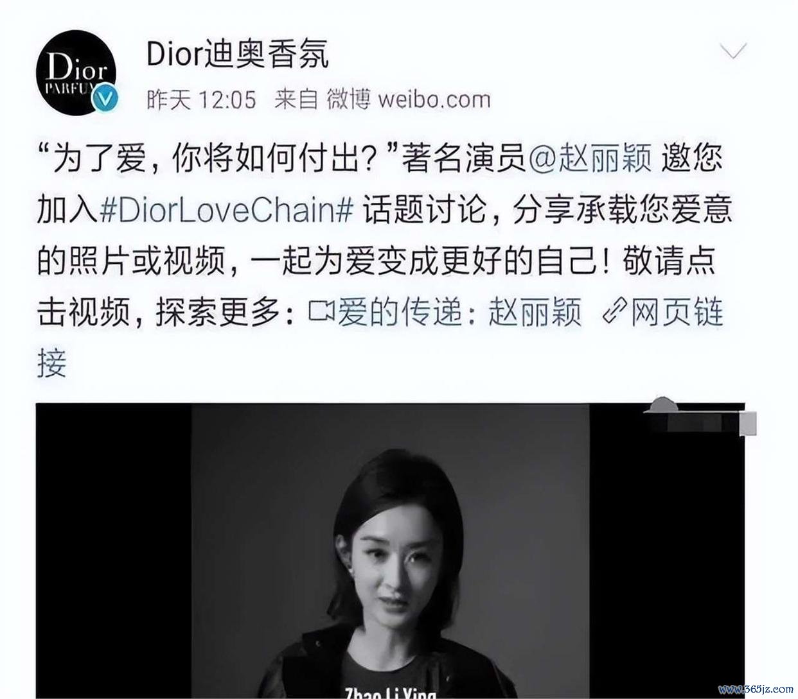Open the 网页链接 web page link
The height and width of the screenshot is (699, 798).
(x=677, y=312)
